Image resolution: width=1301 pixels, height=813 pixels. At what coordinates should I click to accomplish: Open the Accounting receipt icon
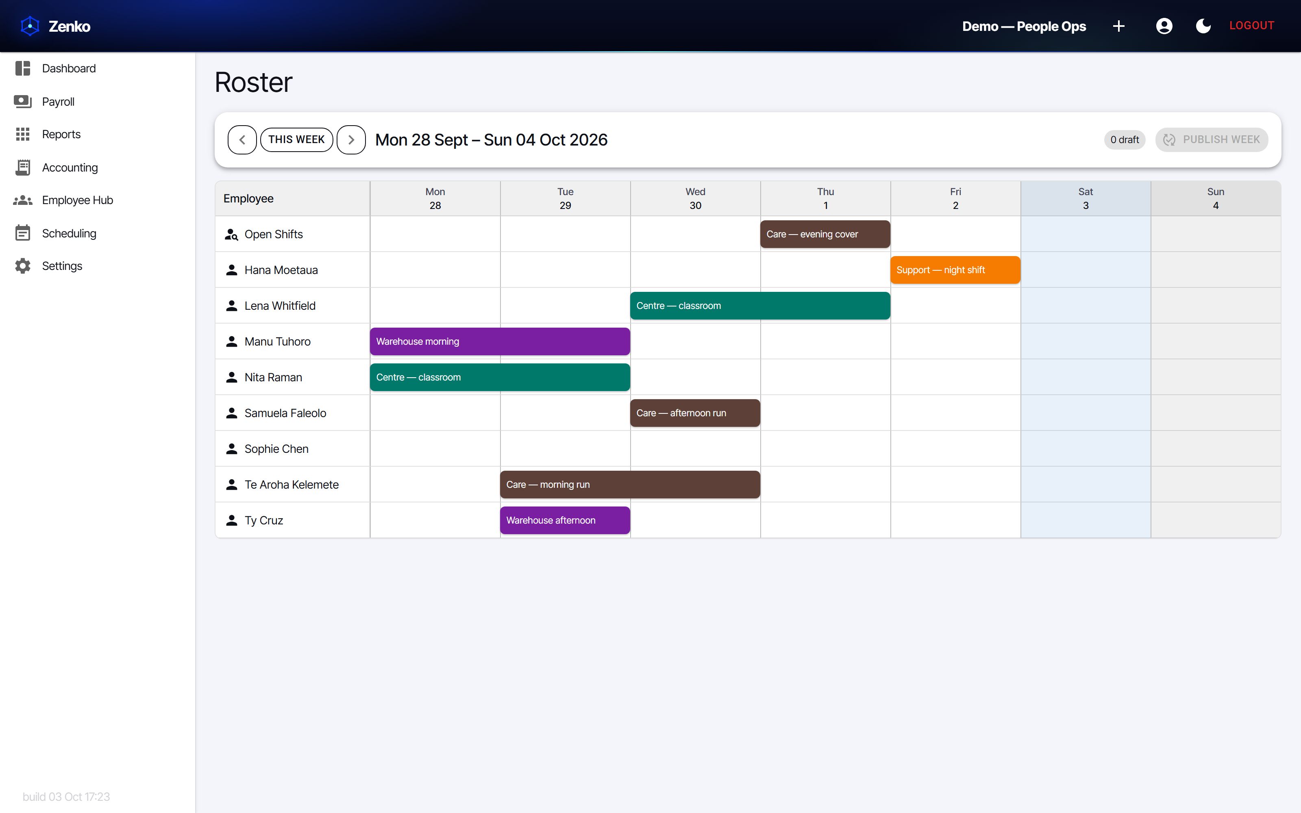point(23,167)
